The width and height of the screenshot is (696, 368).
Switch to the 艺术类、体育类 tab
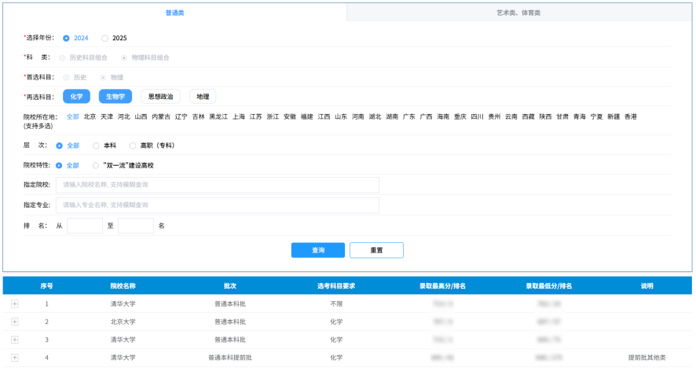[x=518, y=13]
